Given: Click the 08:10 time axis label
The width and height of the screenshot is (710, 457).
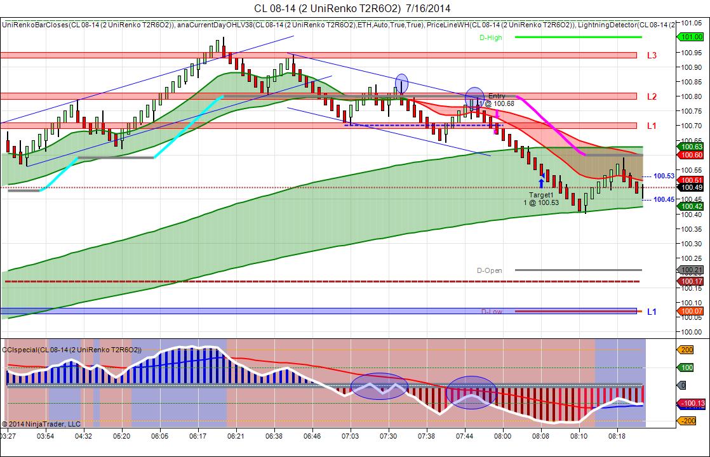Looking at the screenshot, I should (579, 436).
